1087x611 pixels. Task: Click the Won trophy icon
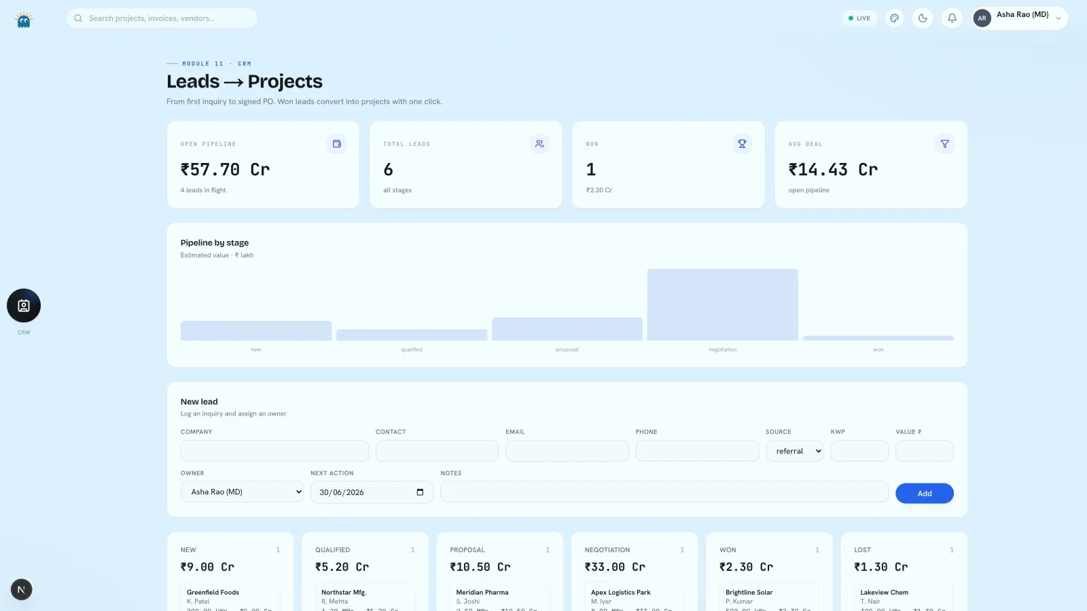click(742, 144)
